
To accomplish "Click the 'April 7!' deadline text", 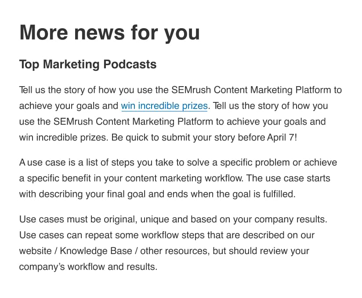I will point(282,138).
